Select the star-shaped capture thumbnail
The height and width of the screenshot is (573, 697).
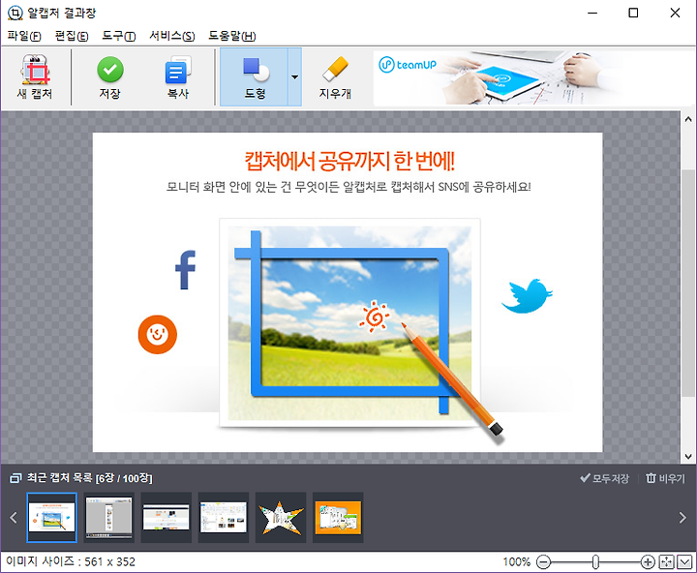coord(281,518)
